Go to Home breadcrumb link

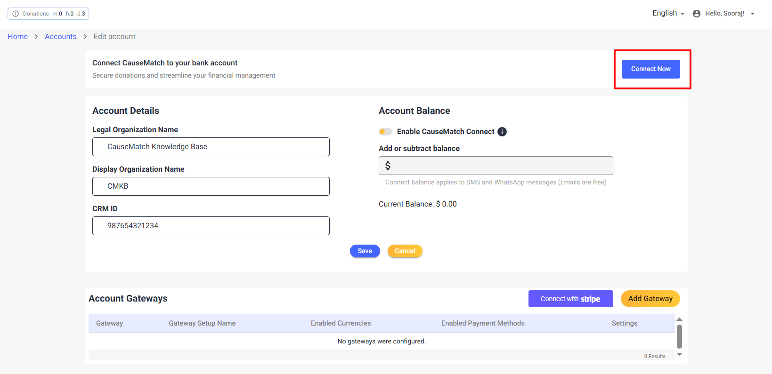pyautogui.click(x=17, y=37)
